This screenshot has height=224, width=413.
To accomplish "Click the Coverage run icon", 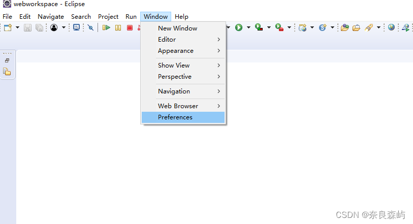I will pos(259,27).
